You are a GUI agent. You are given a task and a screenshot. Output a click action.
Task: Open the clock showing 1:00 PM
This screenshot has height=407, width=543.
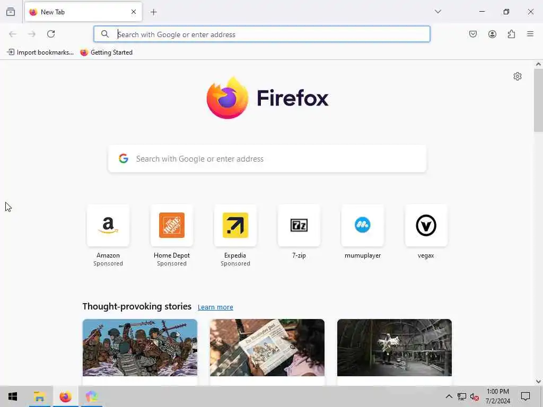[x=497, y=396]
